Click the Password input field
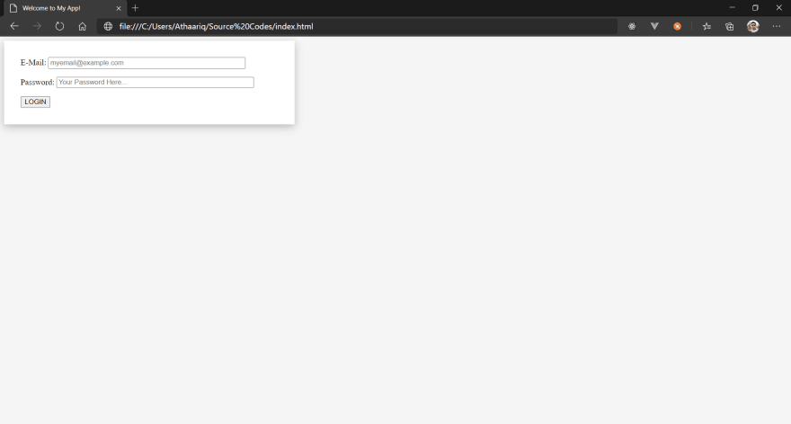 tap(155, 82)
